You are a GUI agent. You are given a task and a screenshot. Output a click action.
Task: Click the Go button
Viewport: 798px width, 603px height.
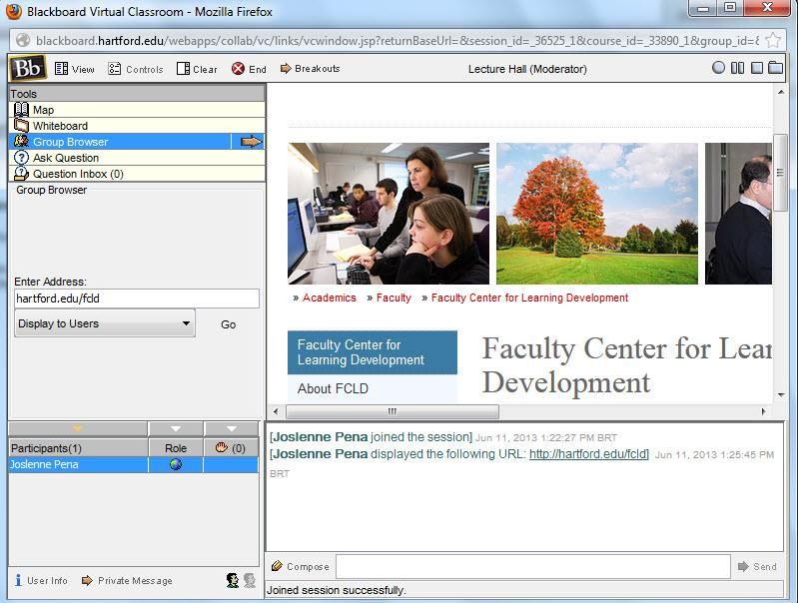tap(228, 324)
